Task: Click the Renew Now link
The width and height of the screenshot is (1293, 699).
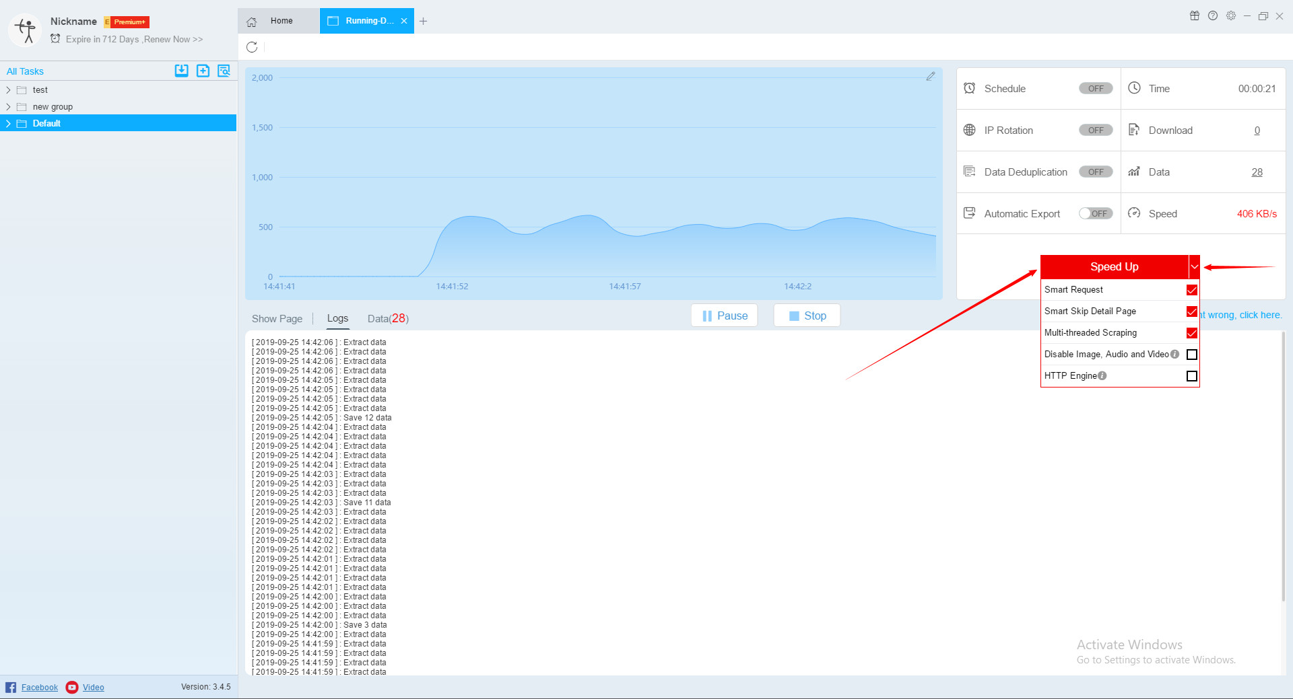Action: 173,39
